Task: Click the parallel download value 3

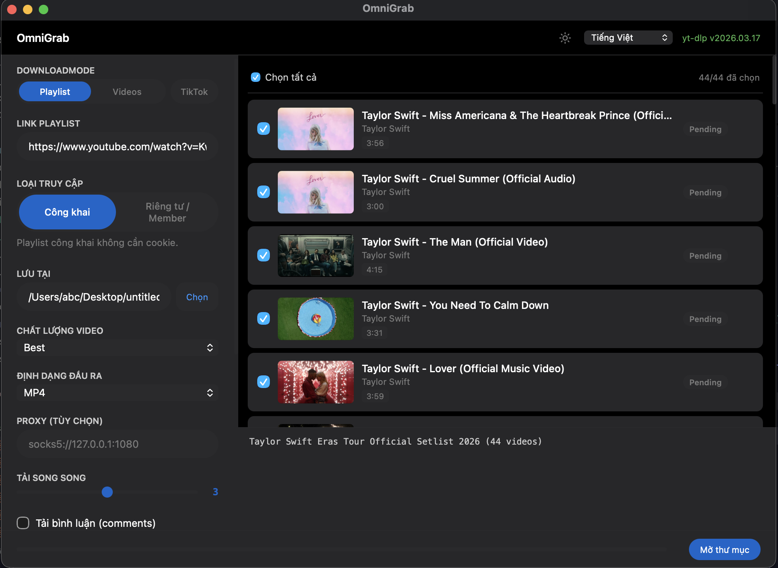Action: [215, 492]
